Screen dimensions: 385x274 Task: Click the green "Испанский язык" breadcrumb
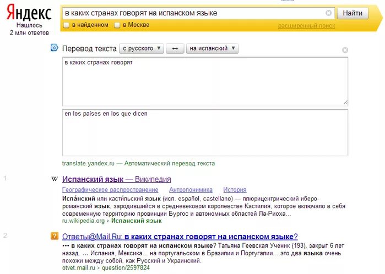136,221
